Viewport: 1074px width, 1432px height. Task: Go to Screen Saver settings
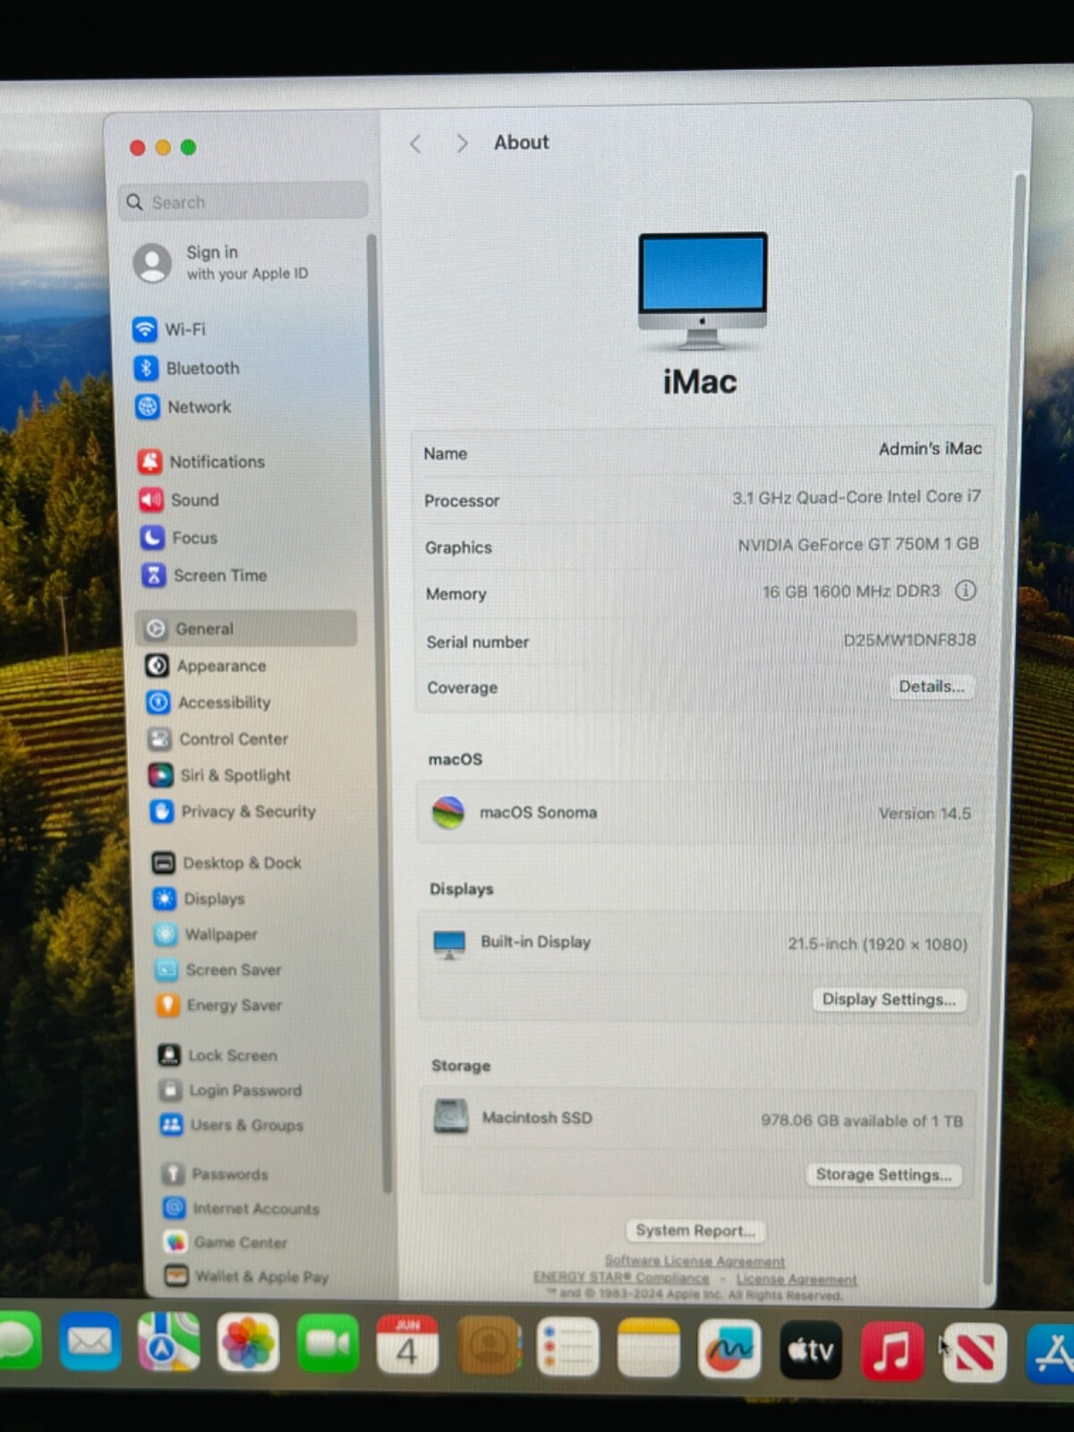219,969
